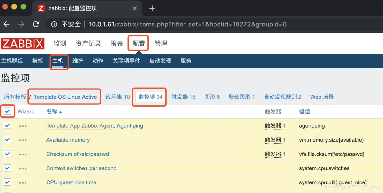383x193 pixels.
Task: Switch to 自动发现规则 2 tab
Action: click(x=283, y=97)
